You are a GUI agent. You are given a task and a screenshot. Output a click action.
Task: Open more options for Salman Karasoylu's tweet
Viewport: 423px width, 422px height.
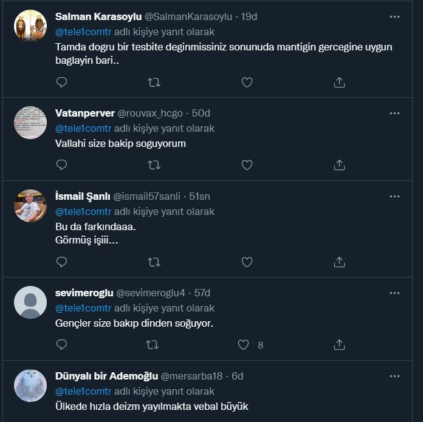coord(395,16)
